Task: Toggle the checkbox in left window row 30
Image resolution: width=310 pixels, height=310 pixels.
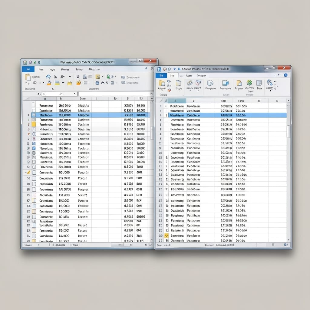Action: pyautogui.click(x=34, y=184)
